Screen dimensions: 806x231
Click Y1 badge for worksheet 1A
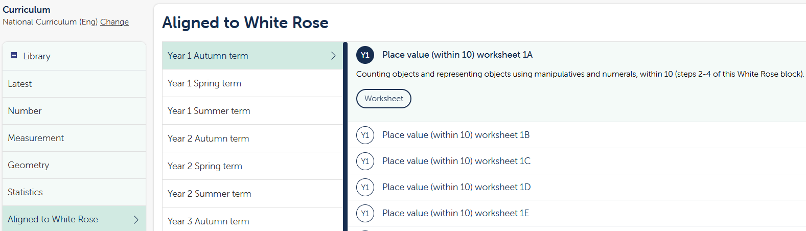[365, 55]
